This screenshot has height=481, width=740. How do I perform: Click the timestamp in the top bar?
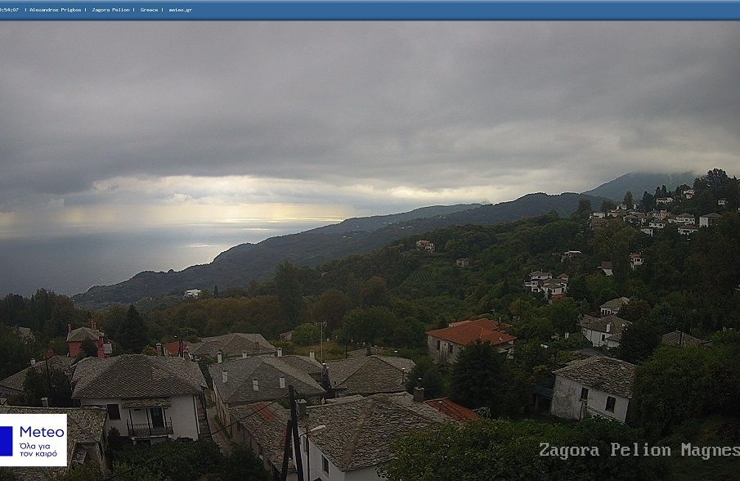[10, 10]
